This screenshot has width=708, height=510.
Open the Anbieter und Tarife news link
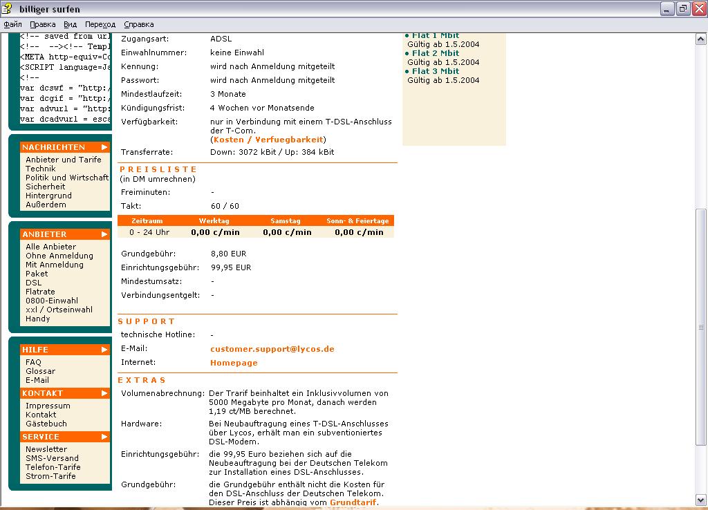coord(63,160)
